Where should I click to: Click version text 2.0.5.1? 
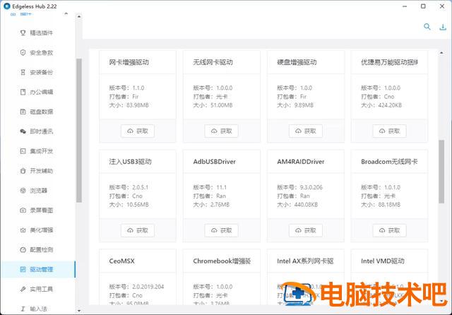click(140, 187)
